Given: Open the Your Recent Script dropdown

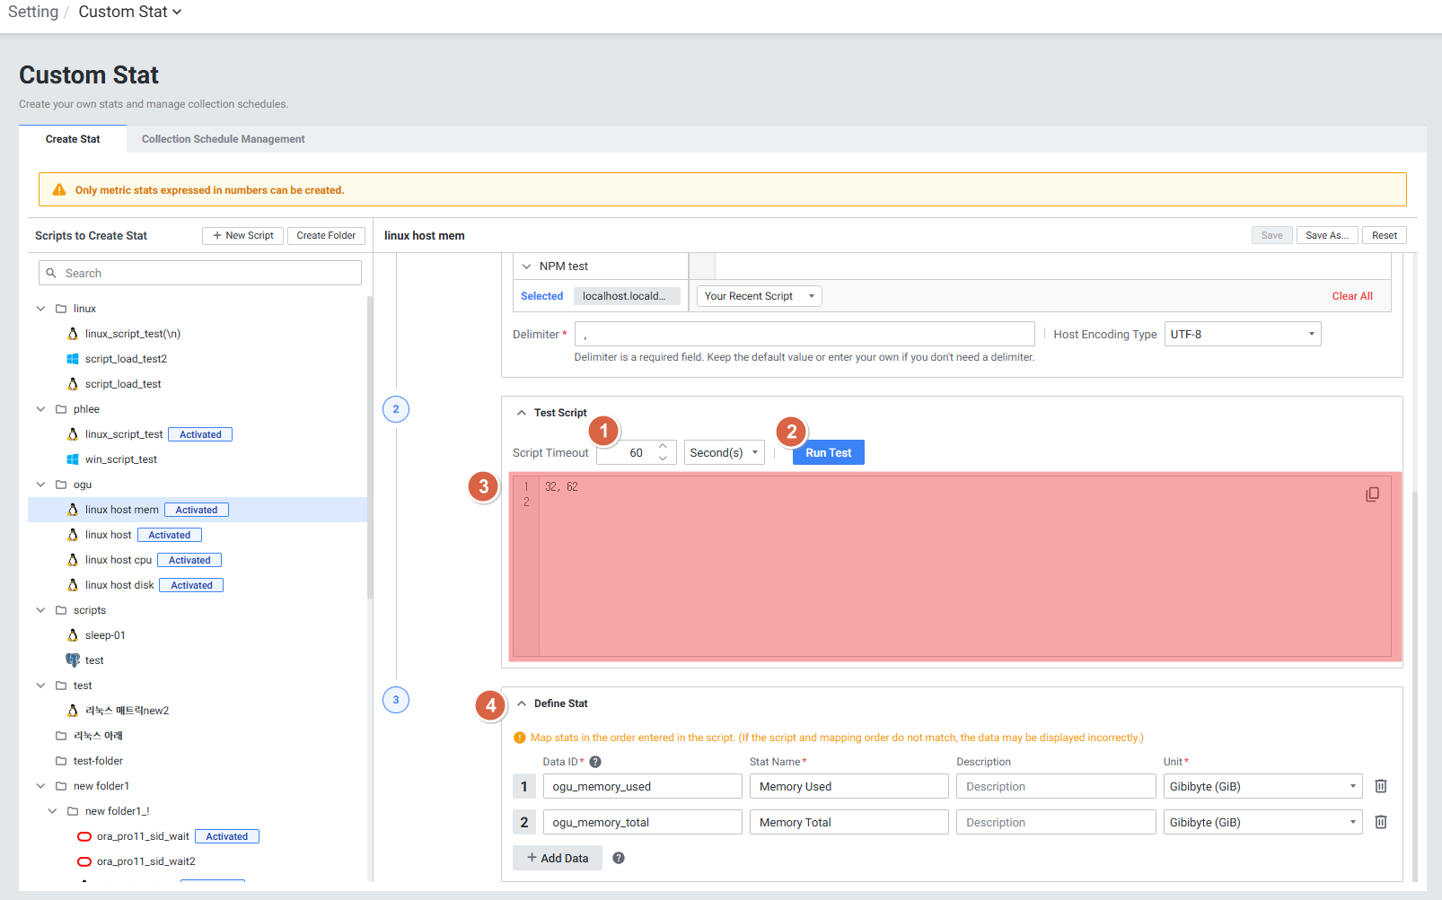Looking at the screenshot, I should click(759, 296).
